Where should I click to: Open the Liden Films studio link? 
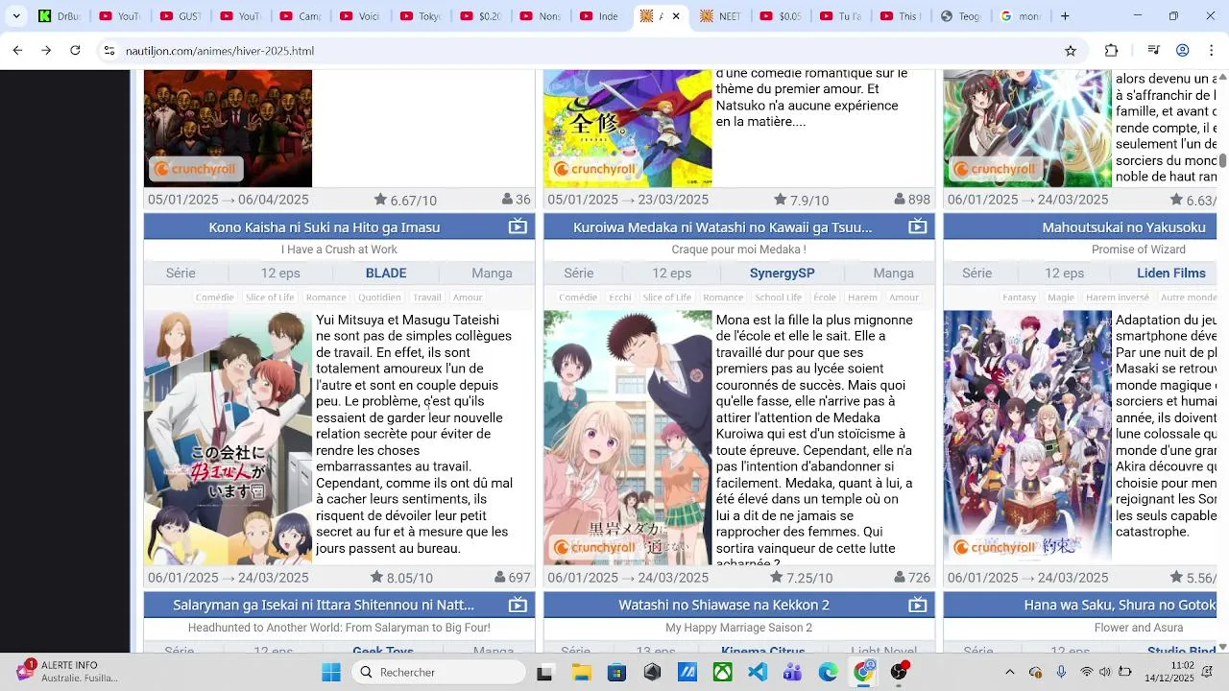(x=1171, y=274)
